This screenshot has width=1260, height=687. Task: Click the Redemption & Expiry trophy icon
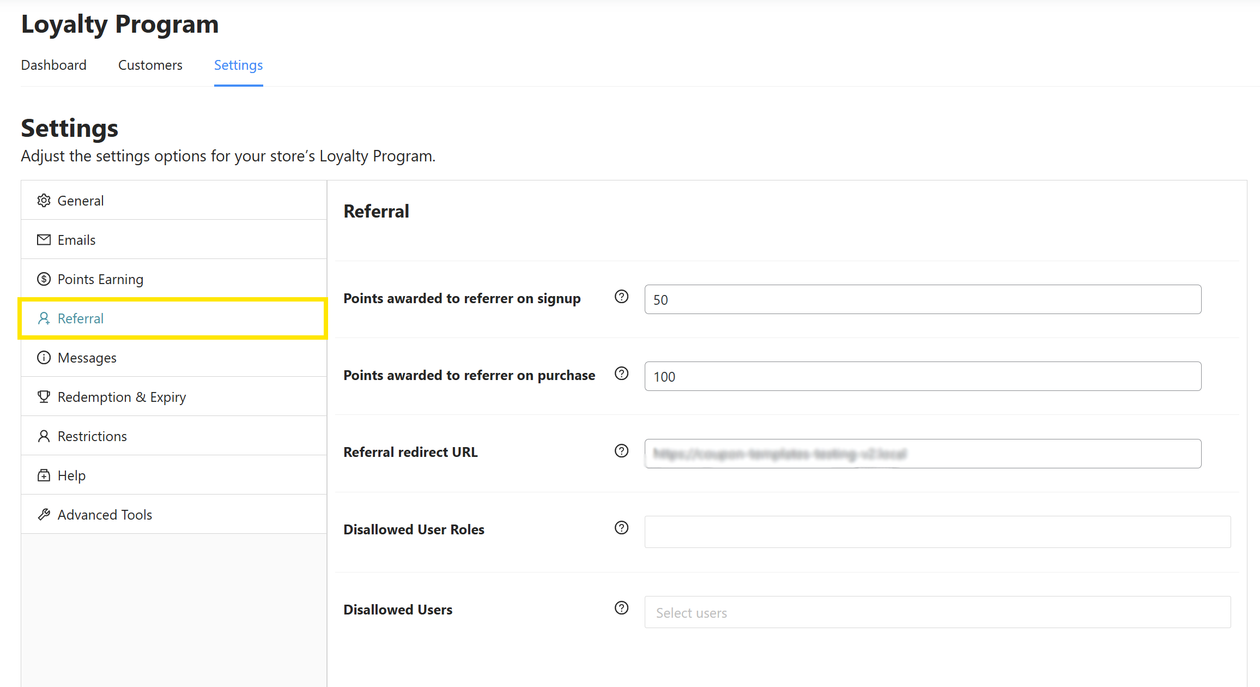(x=44, y=397)
